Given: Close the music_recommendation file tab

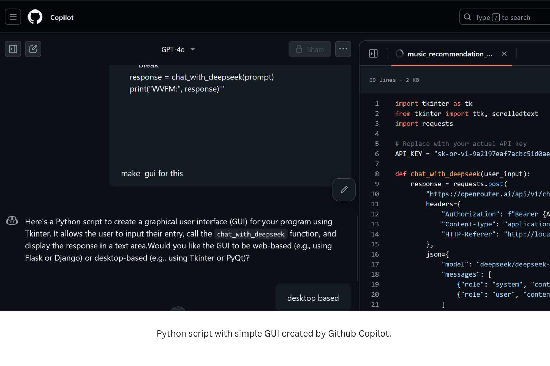Looking at the screenshot, I should point(504,54).
